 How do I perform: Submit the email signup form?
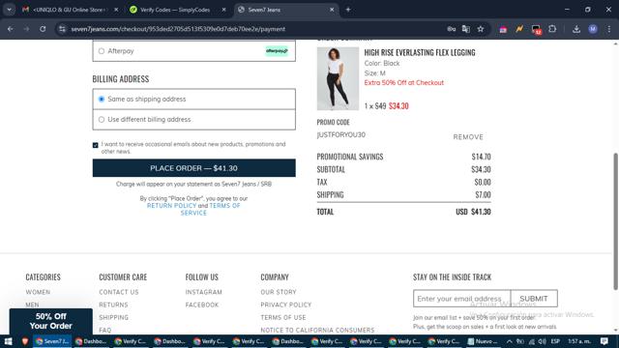click(534, 299)
